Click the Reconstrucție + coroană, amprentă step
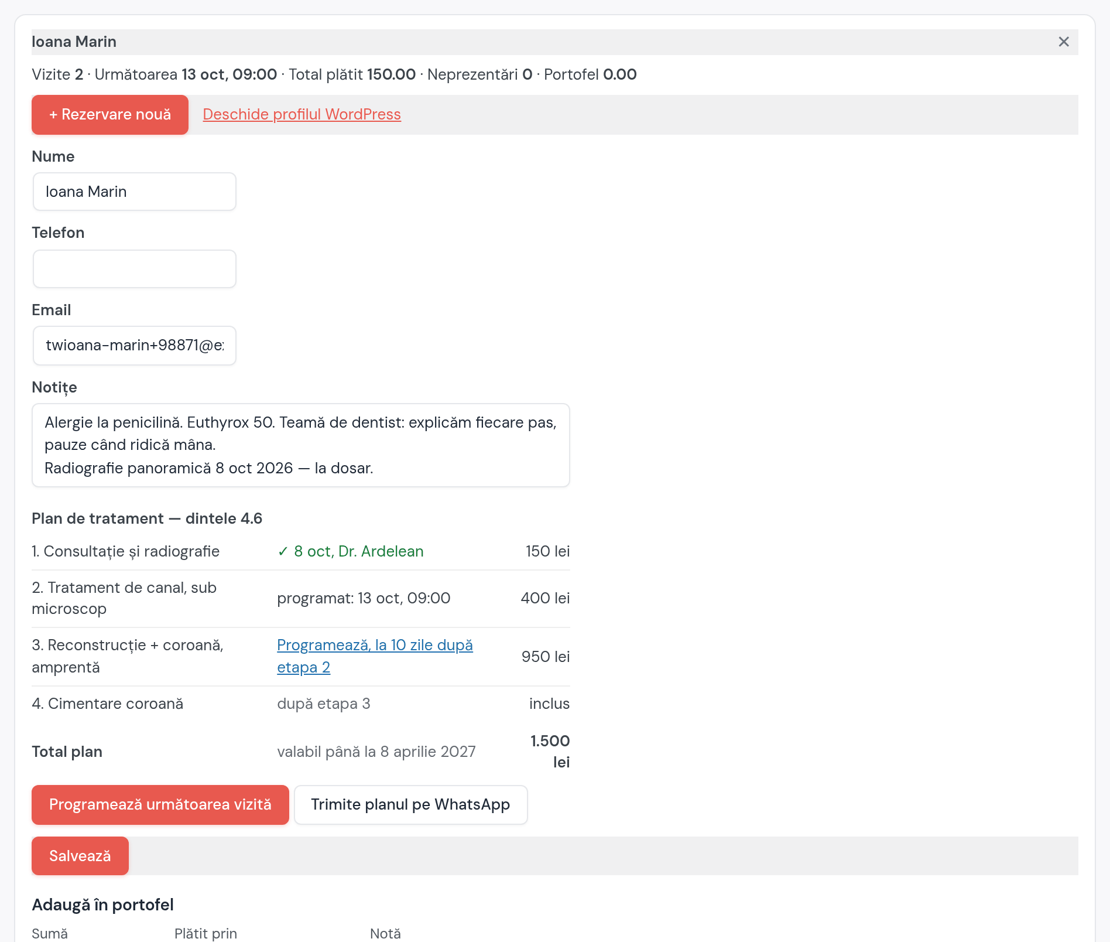The height and width of the screenshot is (942, 1110). tap(128, 656)
